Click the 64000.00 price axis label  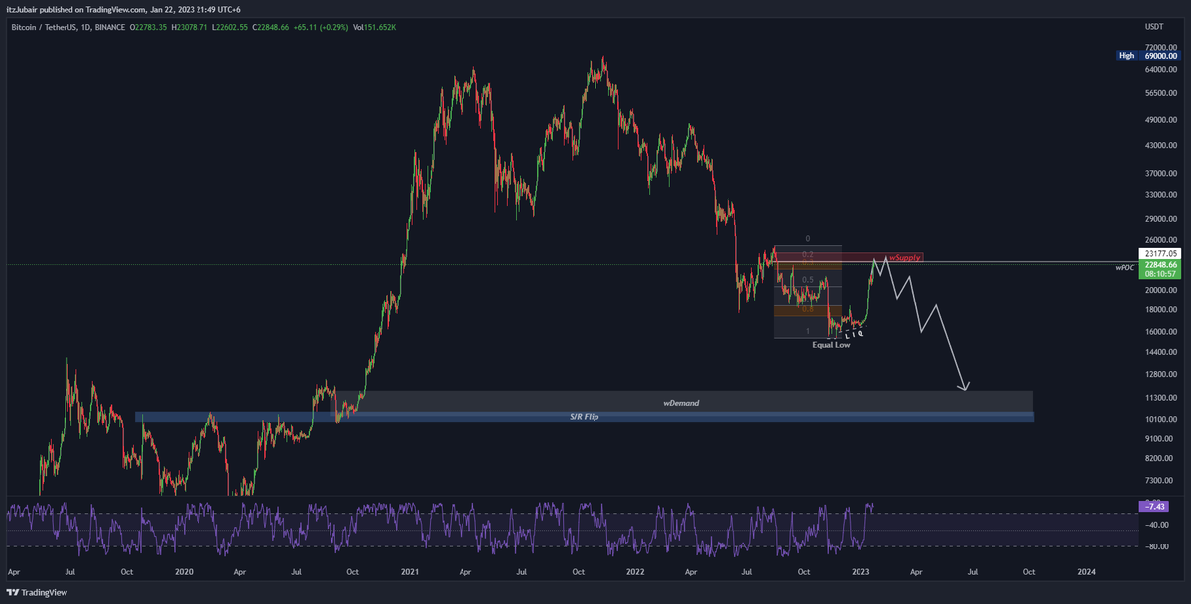click(x=1159, y=69)
